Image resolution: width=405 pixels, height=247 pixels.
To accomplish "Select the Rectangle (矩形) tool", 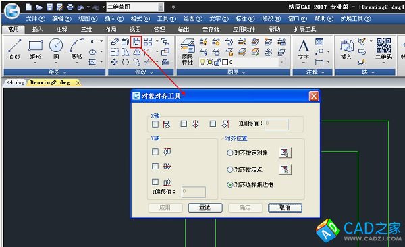I will pyautogui.click(x=35, y=49).
